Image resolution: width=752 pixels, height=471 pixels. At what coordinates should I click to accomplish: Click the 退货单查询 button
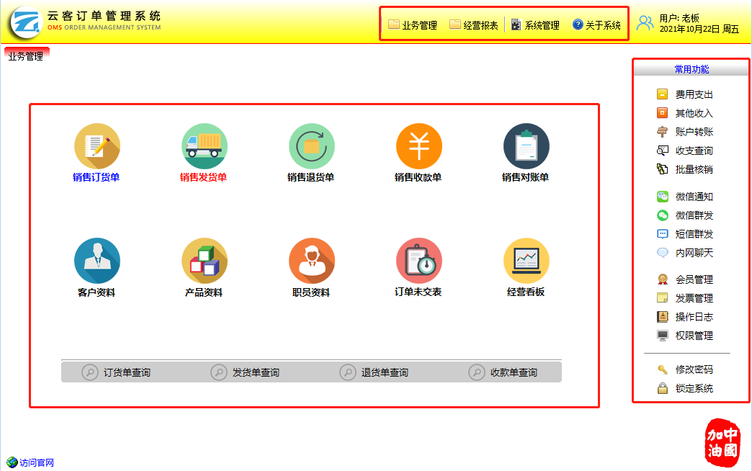pyautogui.click(x=374, y=372)
